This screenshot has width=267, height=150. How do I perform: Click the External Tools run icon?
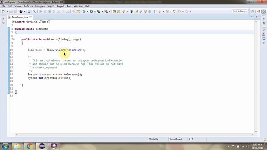pyautogui.click(x=106, y=11)
